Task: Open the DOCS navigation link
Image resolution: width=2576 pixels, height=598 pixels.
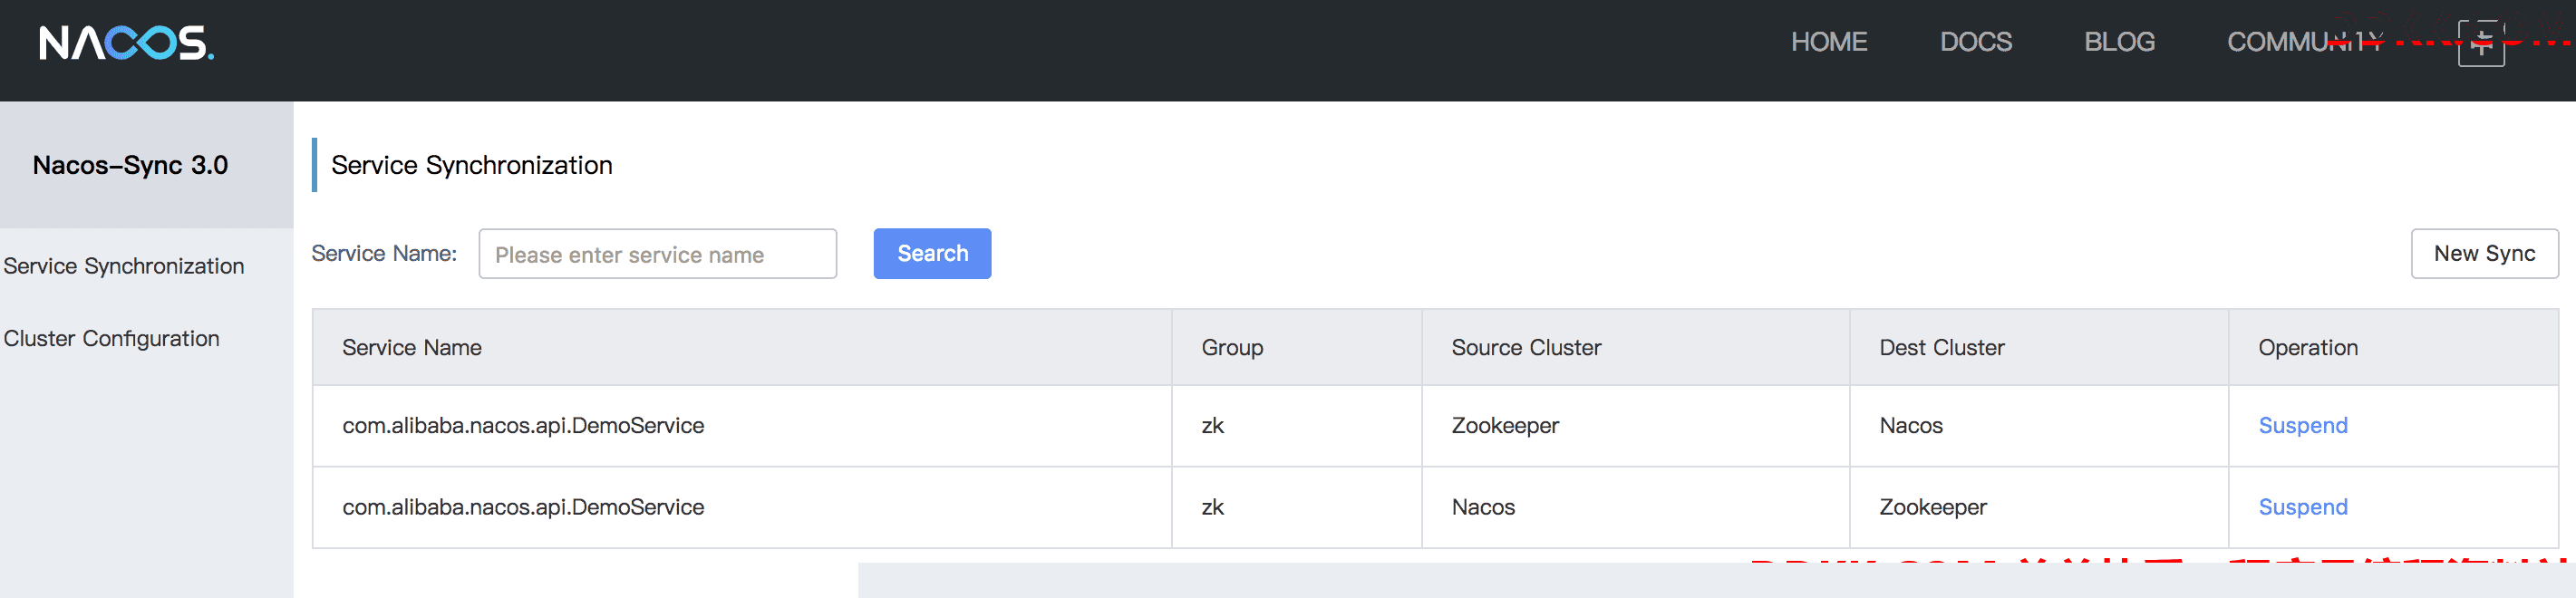Action: (x=1976, y=42)
